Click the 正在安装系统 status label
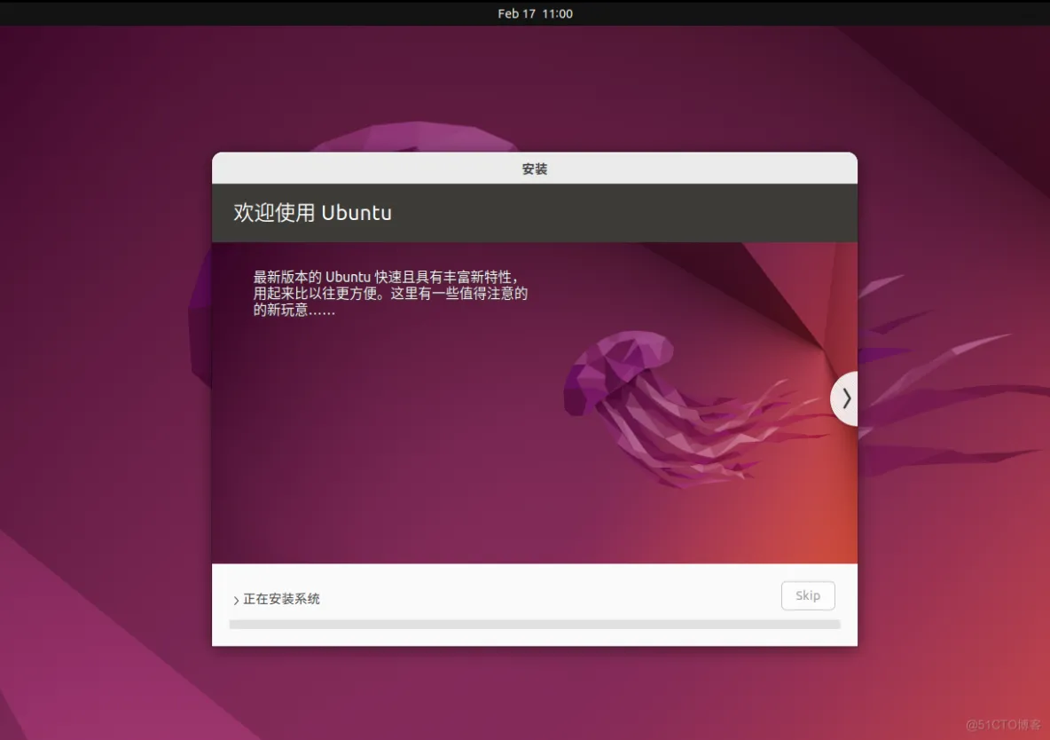This screenshot has height=740, width=1050. pyautogui.click(x=281, y=599)
